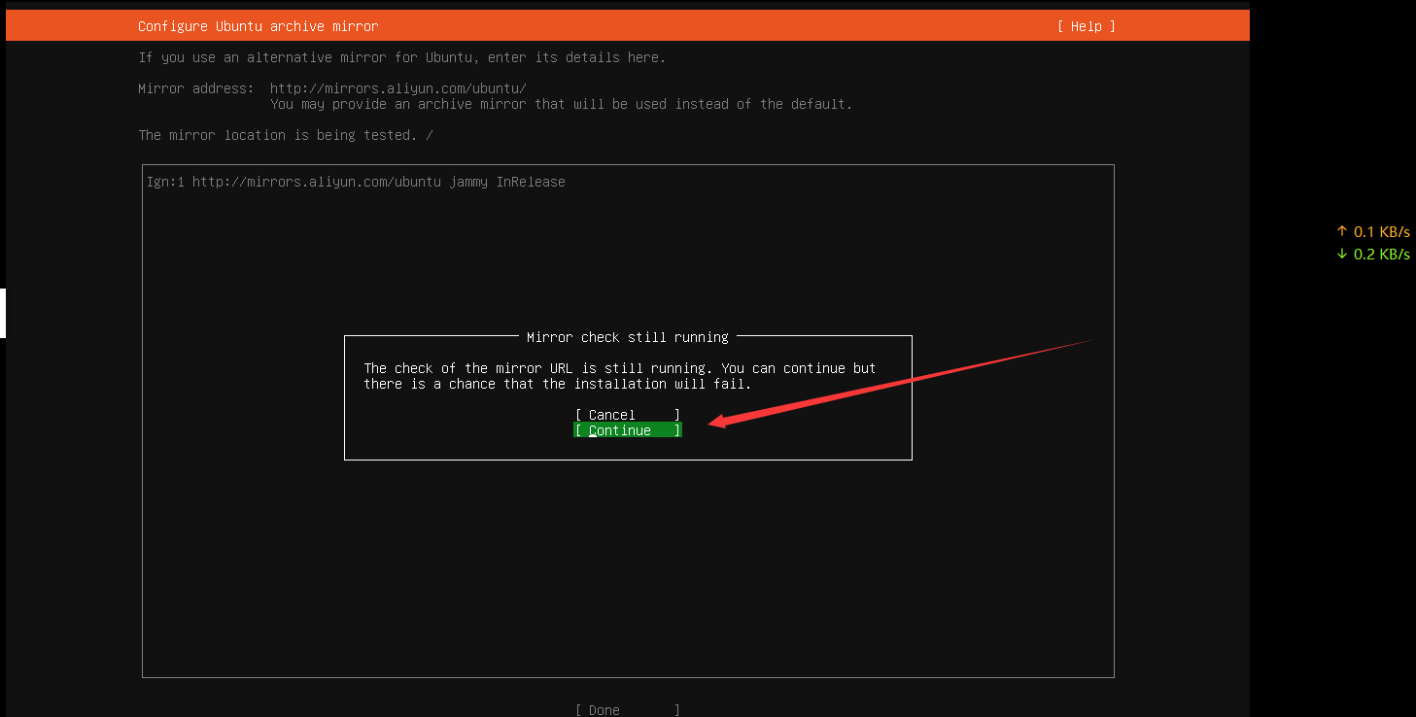Click the download speed 0.2 KB/s indicator

1373,255
